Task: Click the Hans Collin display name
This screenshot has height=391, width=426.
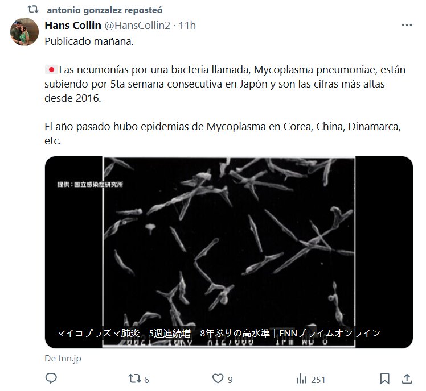Action: click(x=73, y=25)
